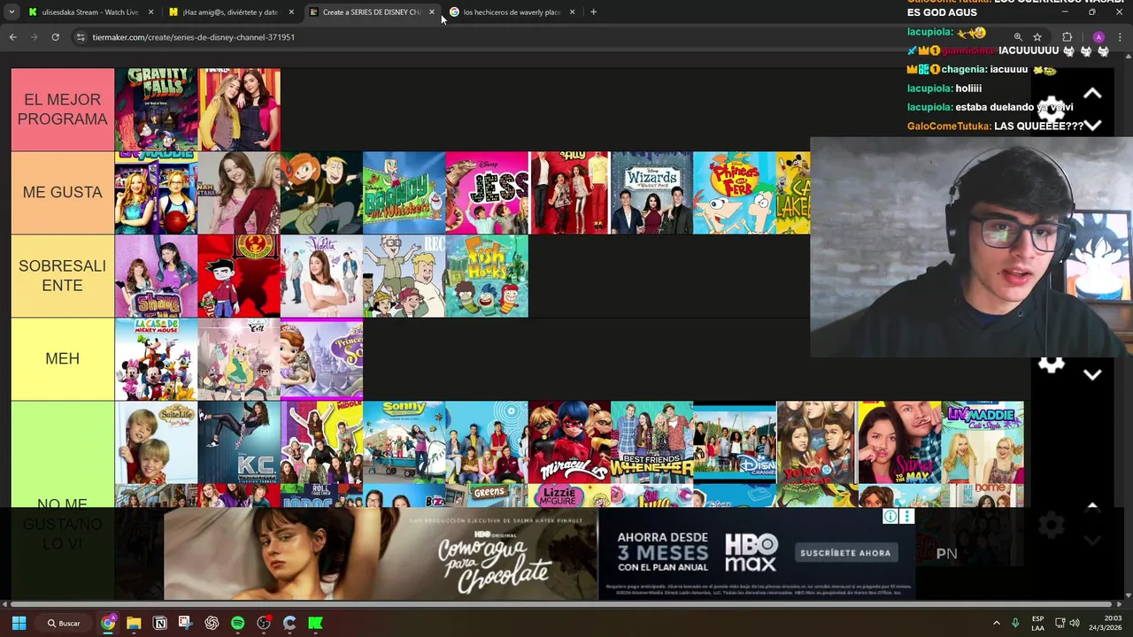Screen dimensions: 1133x637
Task: Open the Chrome profile avatar
Action: point(1098,37)
